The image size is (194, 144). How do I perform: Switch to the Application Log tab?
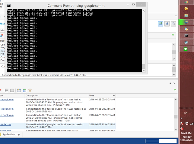(11, 134)
